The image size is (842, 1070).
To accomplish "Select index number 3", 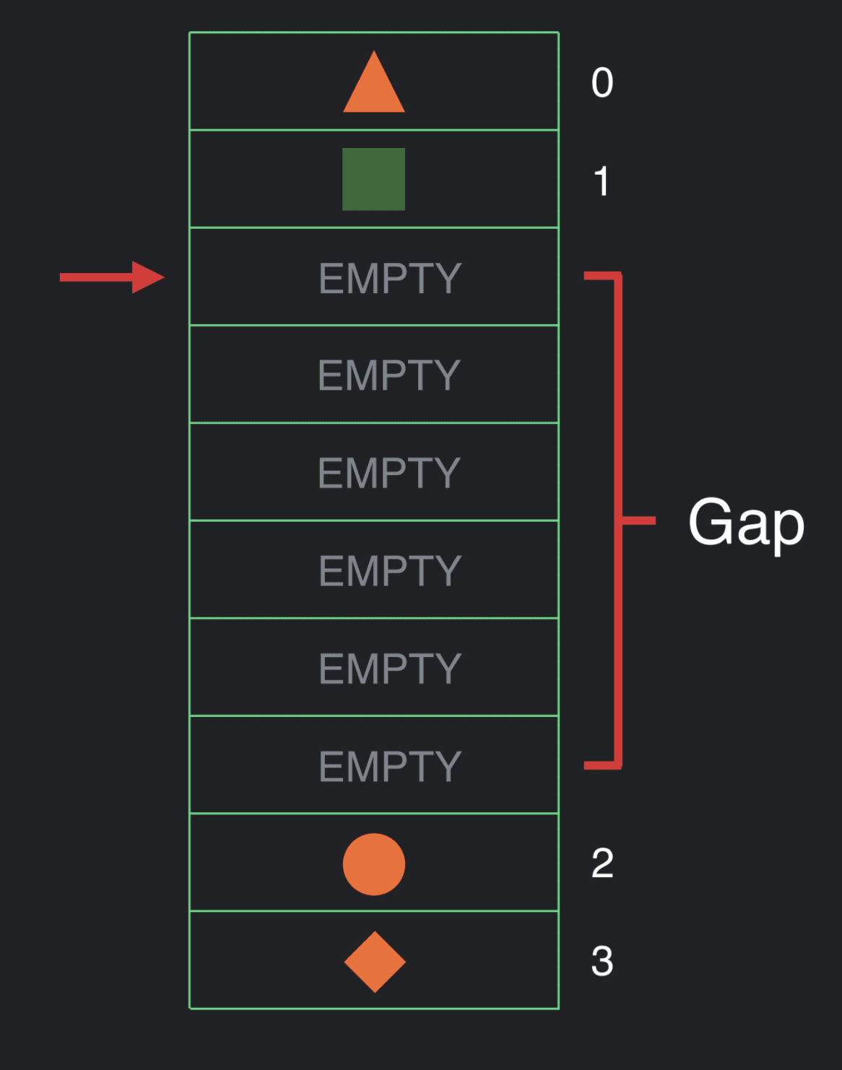I will [602, 962].
